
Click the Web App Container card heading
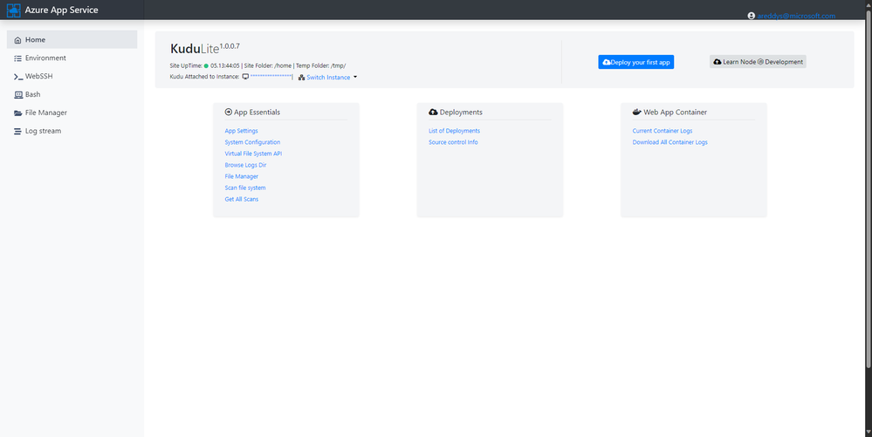675,112
